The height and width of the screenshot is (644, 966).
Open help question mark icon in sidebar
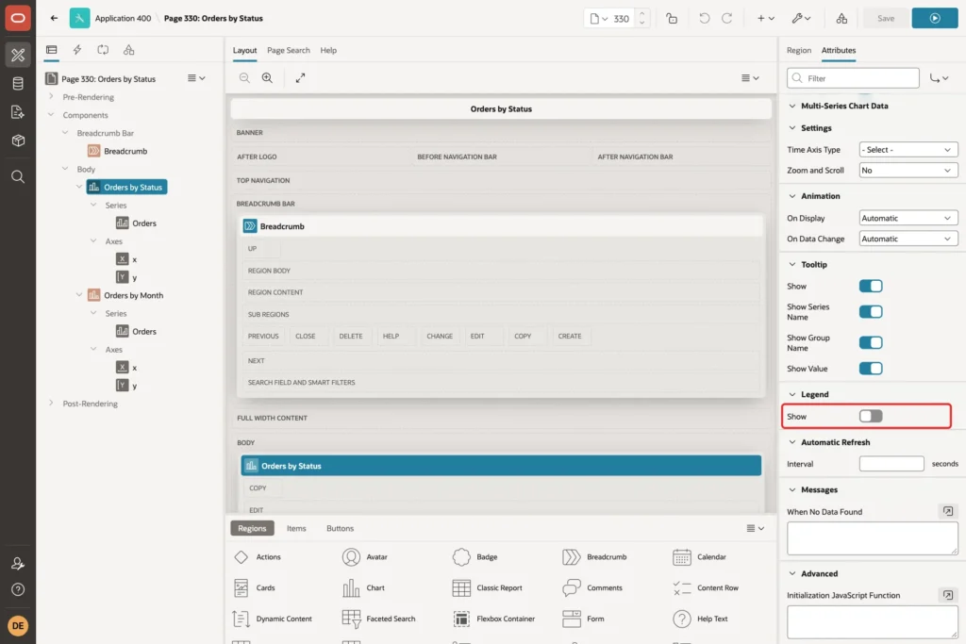tap(18, 590)
